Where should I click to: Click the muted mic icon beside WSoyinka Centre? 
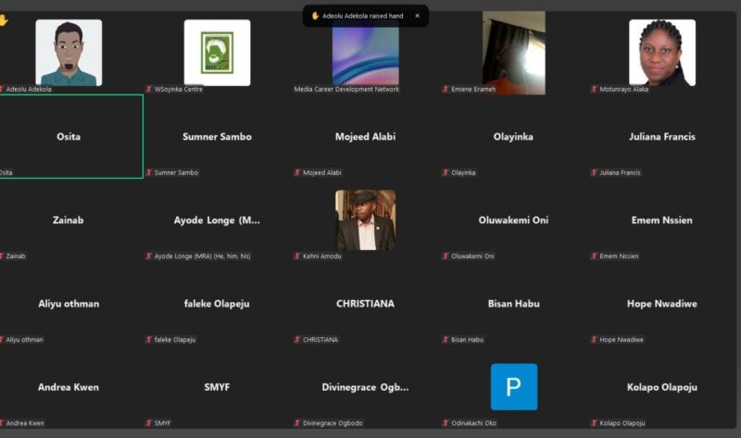149,89
